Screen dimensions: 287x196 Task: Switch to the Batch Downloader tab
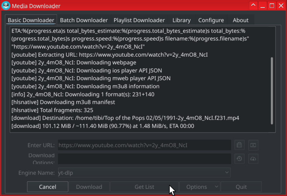pyautogui.click(x=84, y=20)
